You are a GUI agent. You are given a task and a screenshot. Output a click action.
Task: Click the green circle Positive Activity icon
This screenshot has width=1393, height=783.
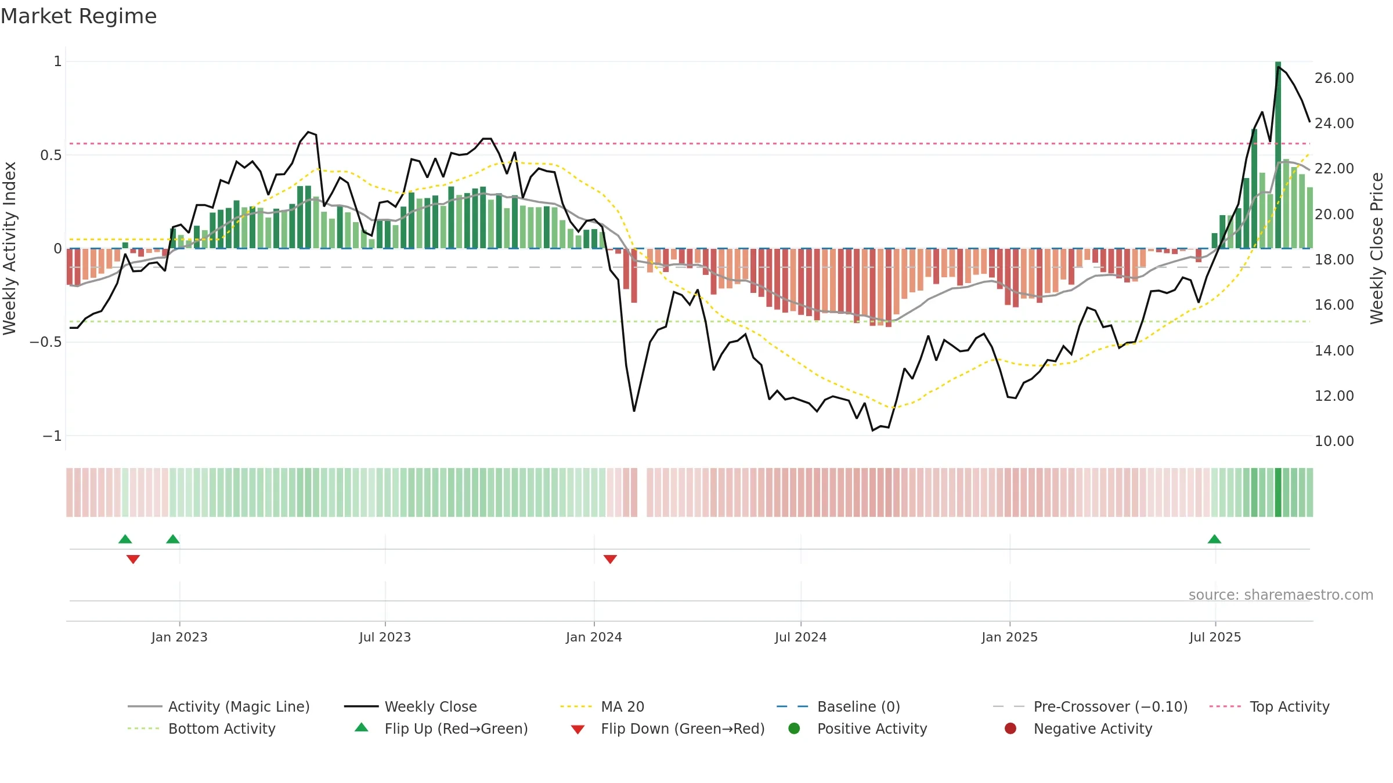(794, 728)
